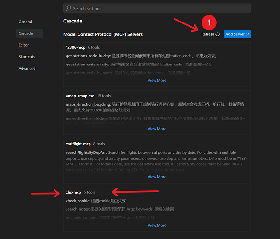Click the hammer icon on Add Server
The height and width of the screenshot is (239, 280).
coord(247,34)
